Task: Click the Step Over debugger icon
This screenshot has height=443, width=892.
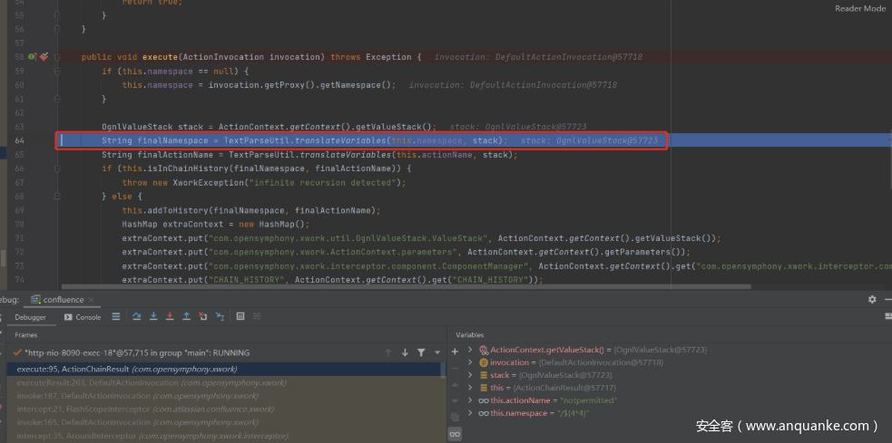Action: pos(136,316)
